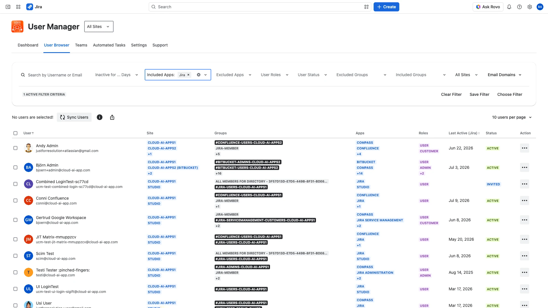Open the User Roles filter
Screen dimensions: 548x308
[x=275, y=75]
